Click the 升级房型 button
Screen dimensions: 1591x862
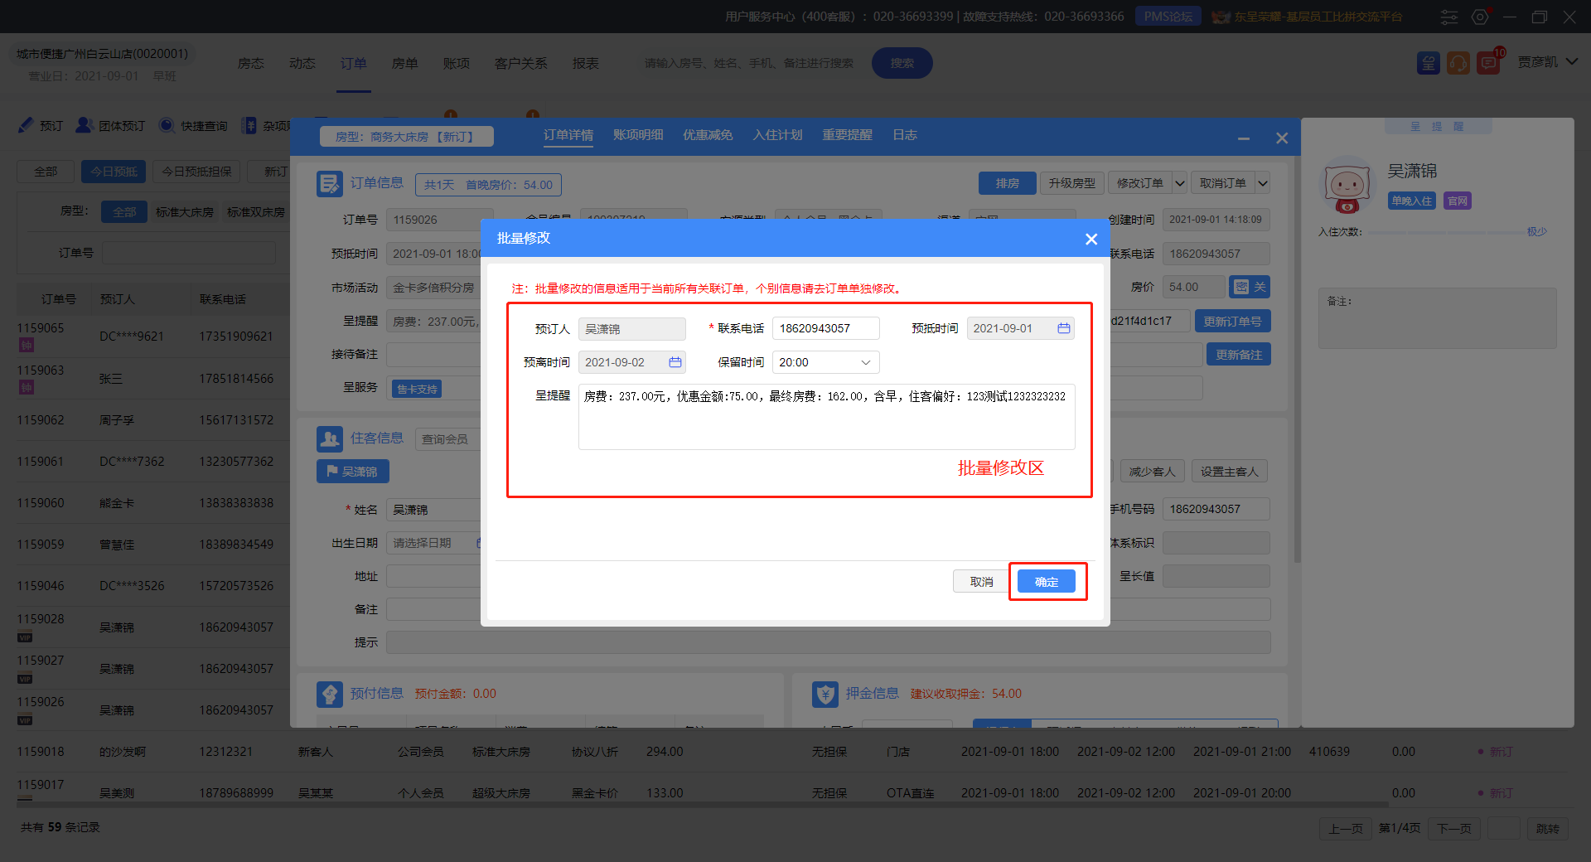pyautogui.click(x=1072, y=183)
